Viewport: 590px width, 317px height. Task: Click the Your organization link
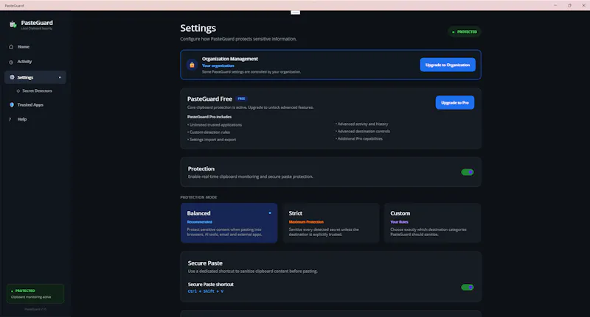pos(218,65)
